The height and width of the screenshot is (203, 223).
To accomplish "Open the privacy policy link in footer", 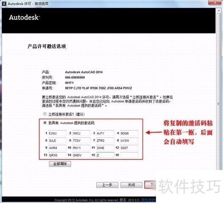I will pyautogui.click(x=148, y=200).
